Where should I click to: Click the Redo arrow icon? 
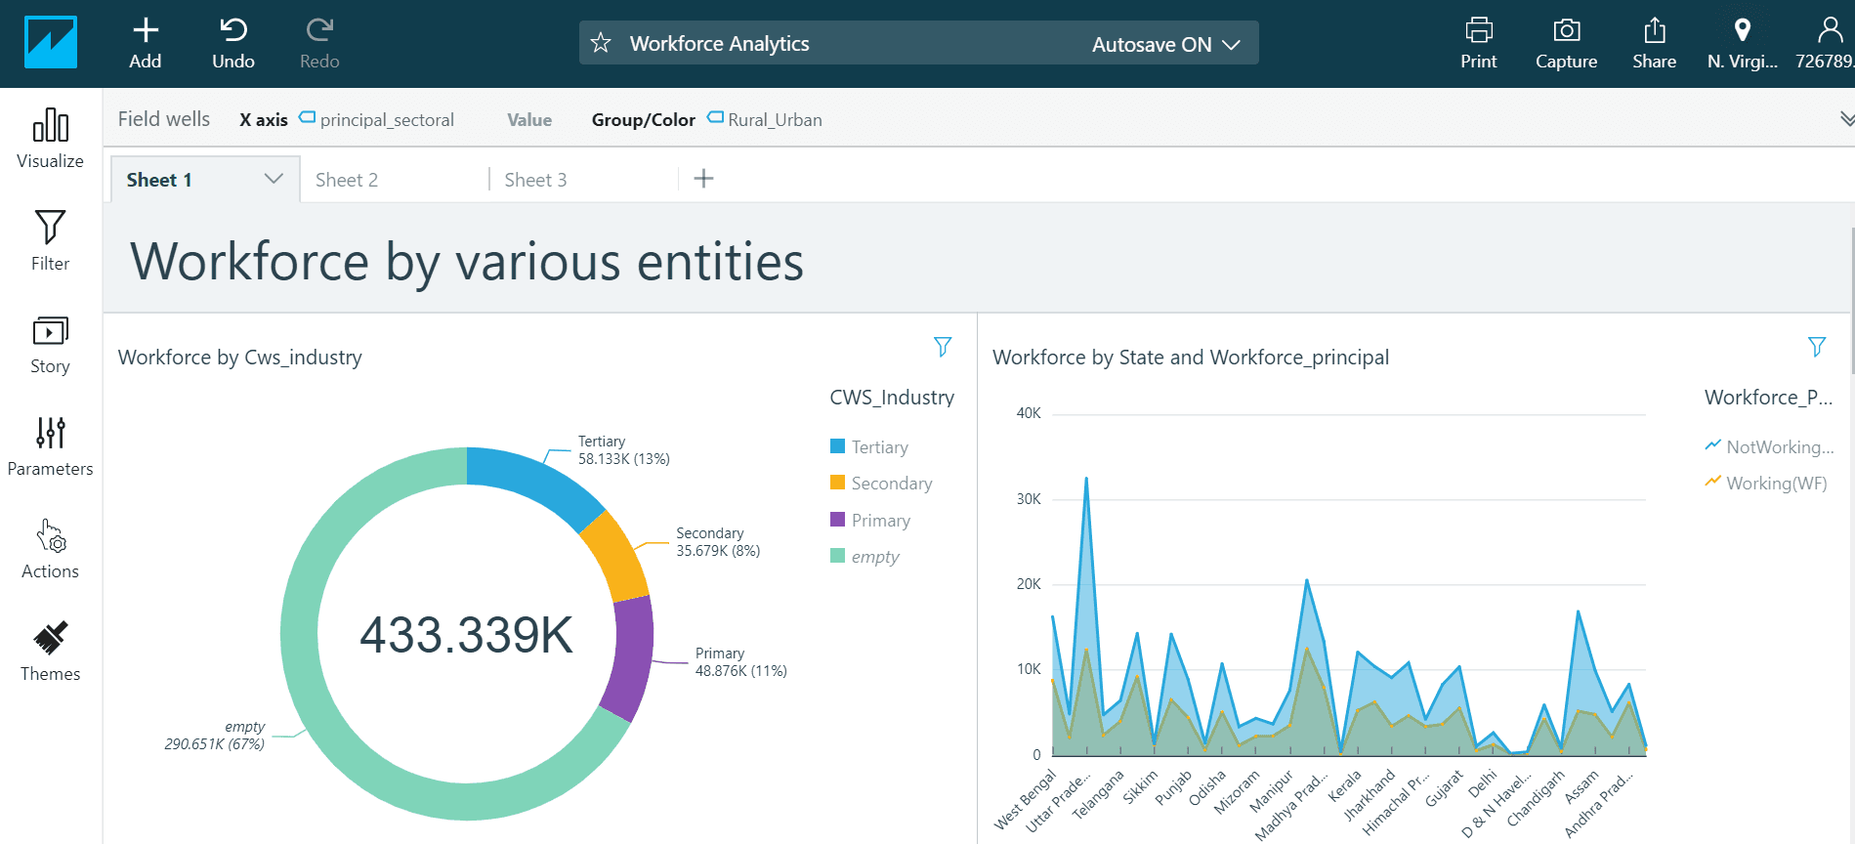pyautogui.click(x=319, y=30)
